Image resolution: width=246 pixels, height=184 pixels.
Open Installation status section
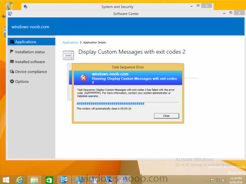tap(30, 52)
